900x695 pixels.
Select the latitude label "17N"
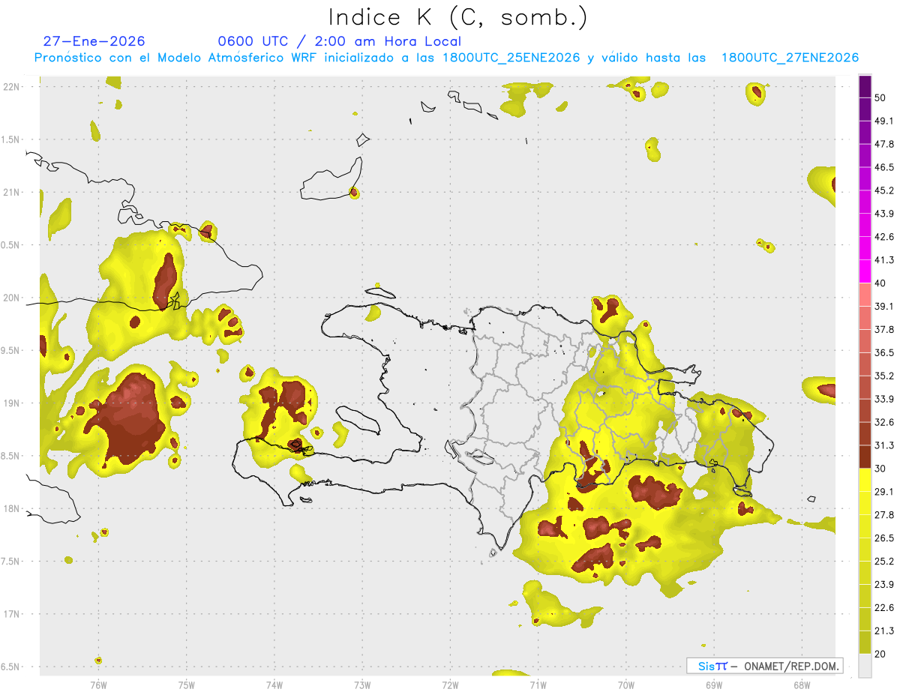pyautogui.click(x=13, y=614)
